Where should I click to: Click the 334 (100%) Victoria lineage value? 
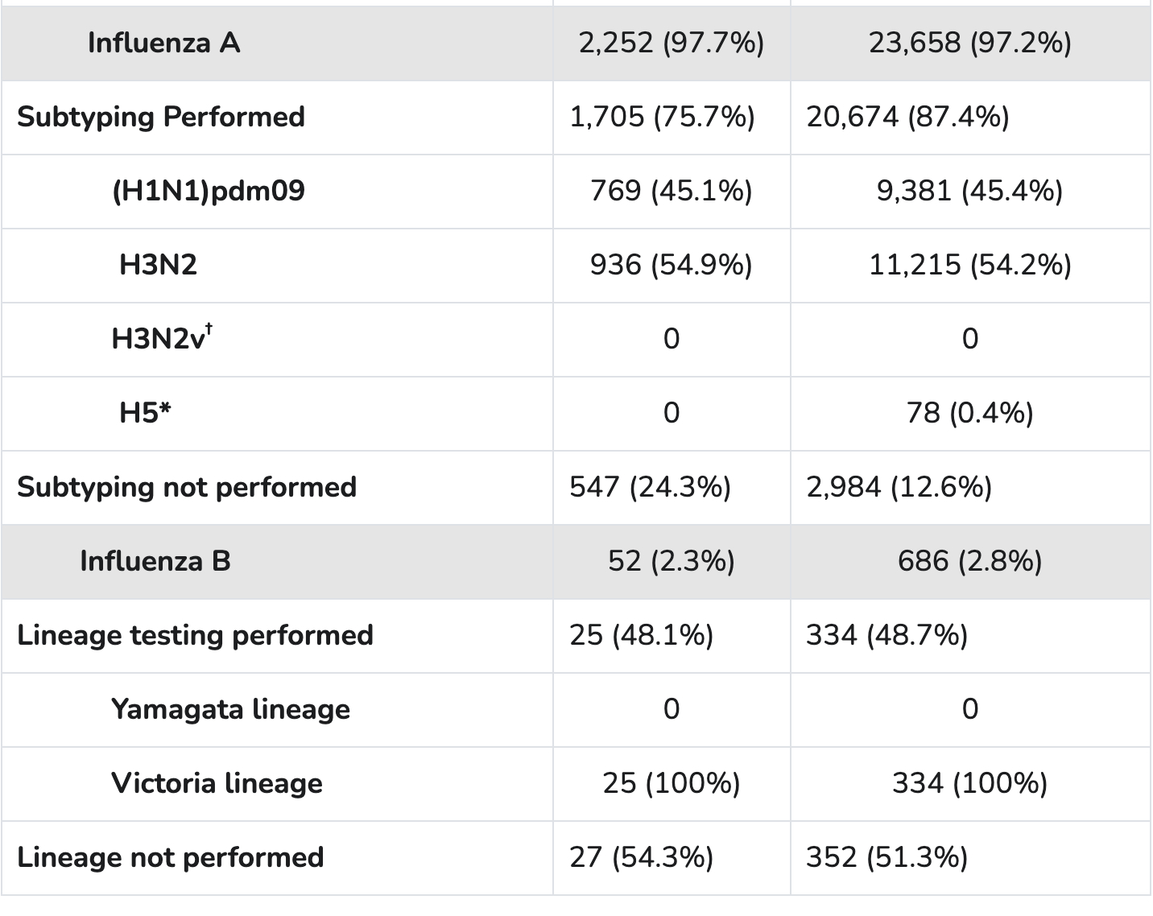pos(969,783)
